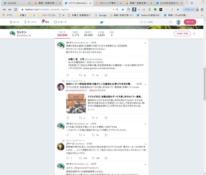Open the 弁護士 bookmark folder
The width and height of the screenshot is (206, 175).
pos(21,15)
